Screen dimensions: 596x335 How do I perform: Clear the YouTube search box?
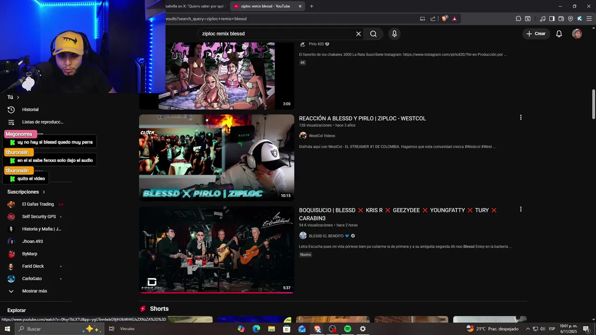click(359, 34)
